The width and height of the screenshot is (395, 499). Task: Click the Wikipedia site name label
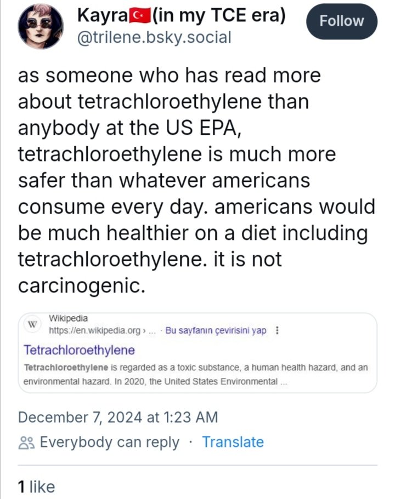tap(68, 318)
